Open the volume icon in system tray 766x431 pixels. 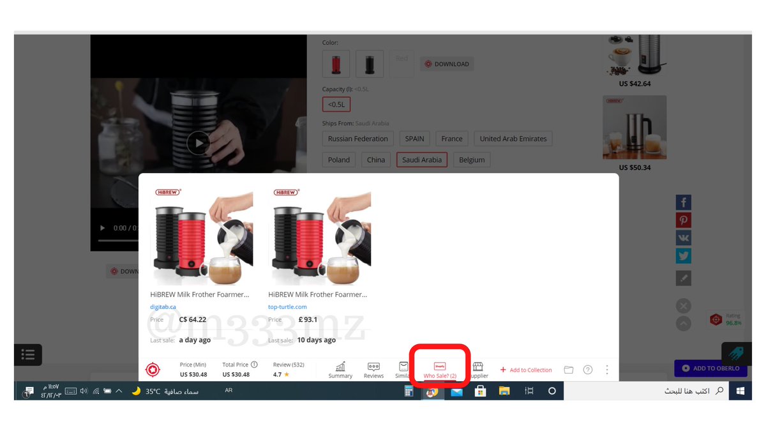(84, 391)
